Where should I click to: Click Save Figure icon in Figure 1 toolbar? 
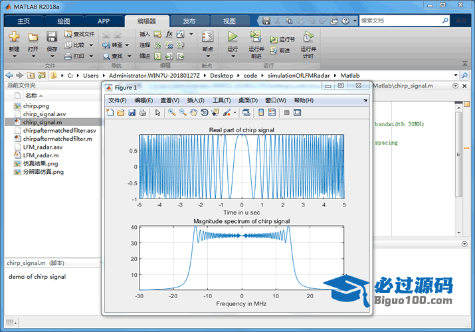pos(132,113)
